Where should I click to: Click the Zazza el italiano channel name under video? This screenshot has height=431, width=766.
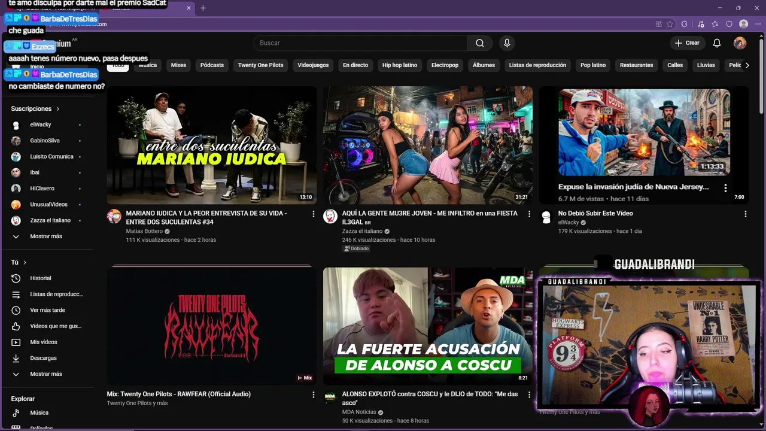[362, 231]
